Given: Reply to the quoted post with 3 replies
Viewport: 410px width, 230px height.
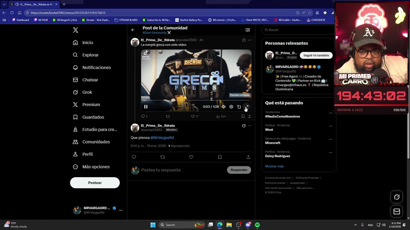Looking at the screenshot, I should [x=144, y=116].
